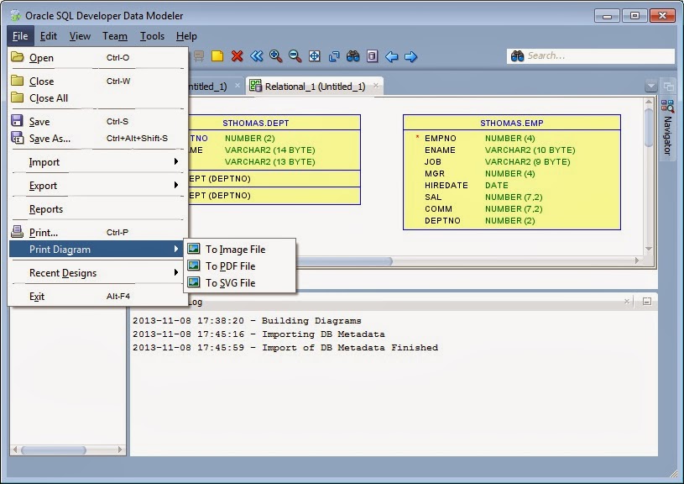
Task: Open the View menu
Action: (80, 36)
